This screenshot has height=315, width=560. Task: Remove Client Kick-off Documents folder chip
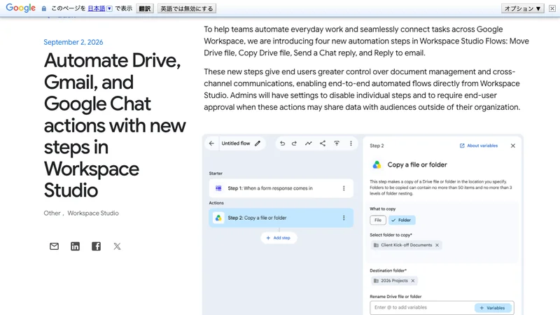click(437, 245)
